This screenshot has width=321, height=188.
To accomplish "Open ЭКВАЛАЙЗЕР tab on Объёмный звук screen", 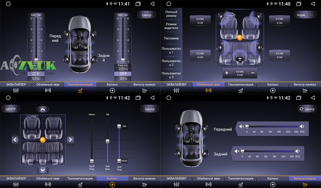I will (176, 88).
